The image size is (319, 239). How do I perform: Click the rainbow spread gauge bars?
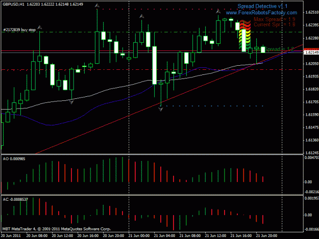(245, 35)
